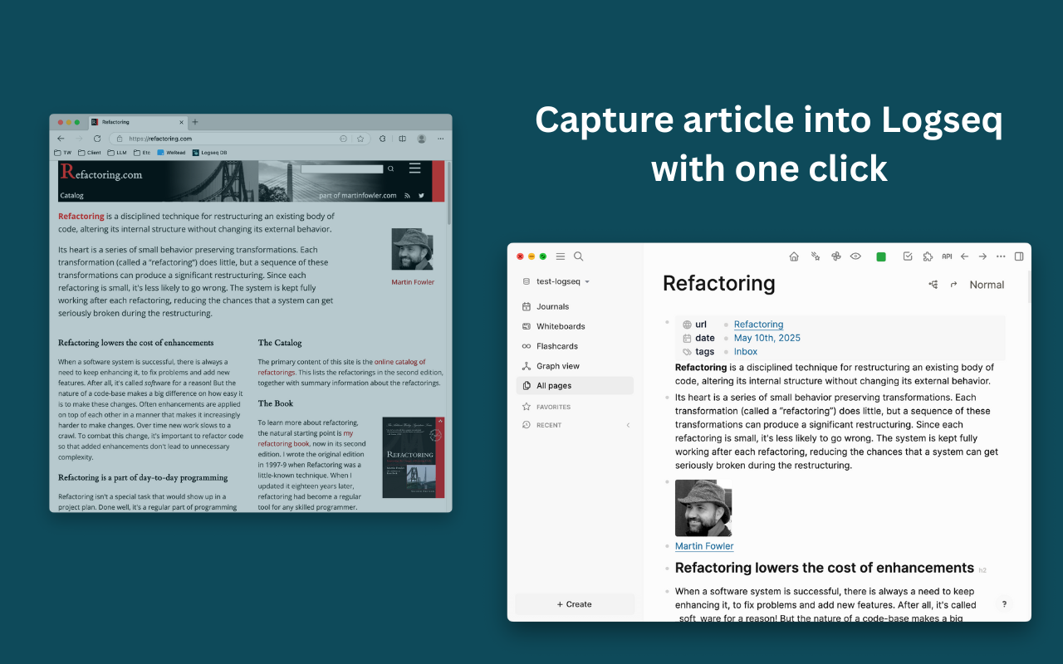The width and height of the screenshot is (1063, 664).
Task: Open the Refactoring url property link
Action: pyautogui.click(x=758, y=325)
